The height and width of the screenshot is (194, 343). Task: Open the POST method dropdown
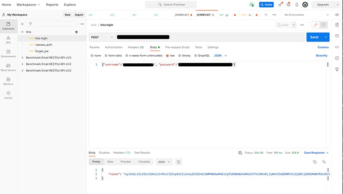[102, 37]
